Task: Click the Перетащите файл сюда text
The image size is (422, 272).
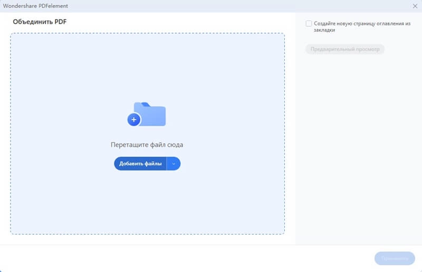Action: click(147, 145)
